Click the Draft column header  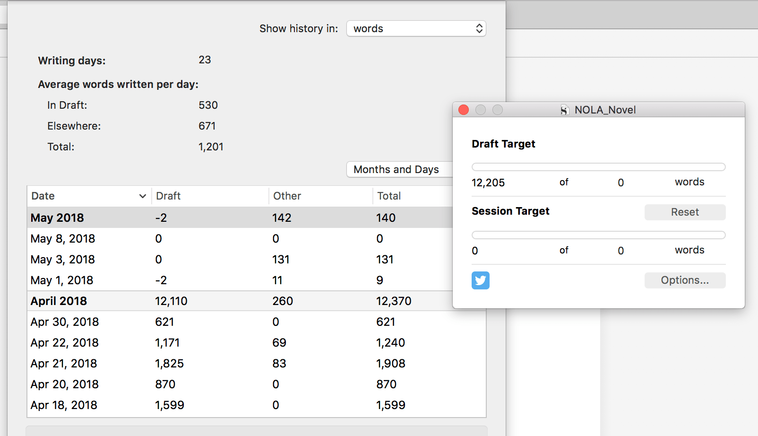(168, 196)
